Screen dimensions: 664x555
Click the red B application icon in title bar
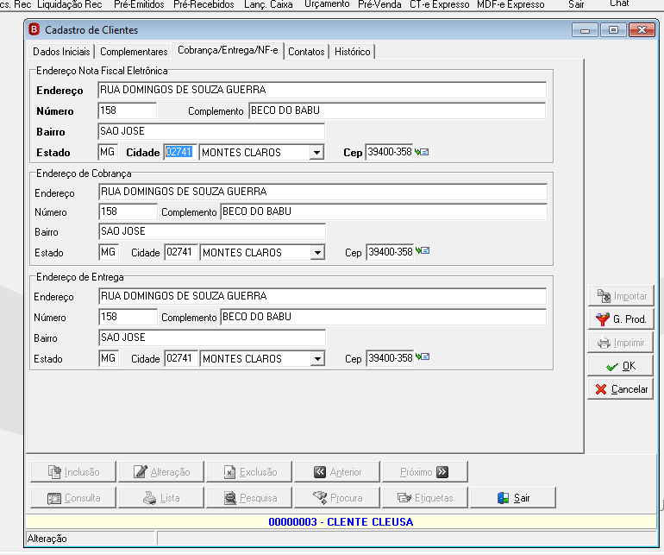[34, 29]
